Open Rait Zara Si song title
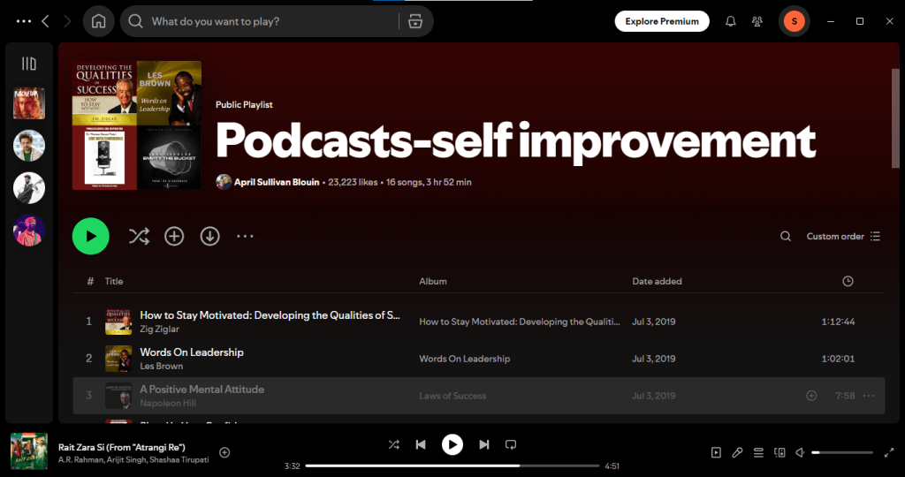The width and height of the screenshot is (905, 477). pyautogui.click(x=122, y=447)
